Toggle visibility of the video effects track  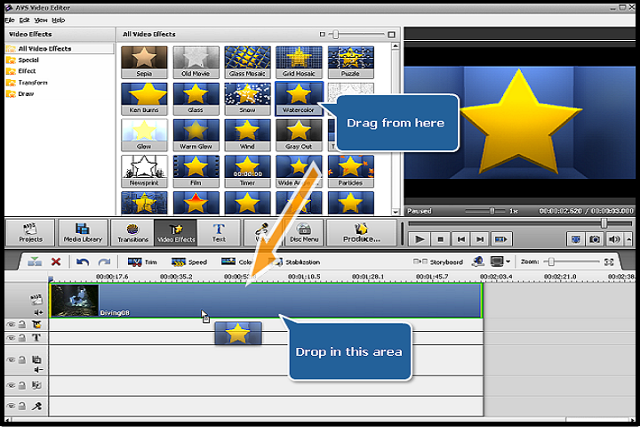12,326
